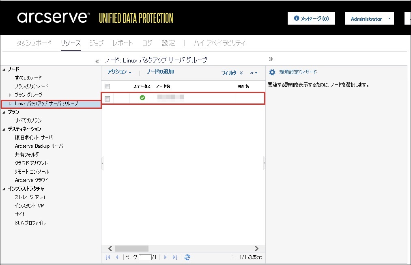This screenshot has width=411, height=265.
Task: Switch to the ダッシュボード tab
Action: pyautogui.click(x=34, y=43)
